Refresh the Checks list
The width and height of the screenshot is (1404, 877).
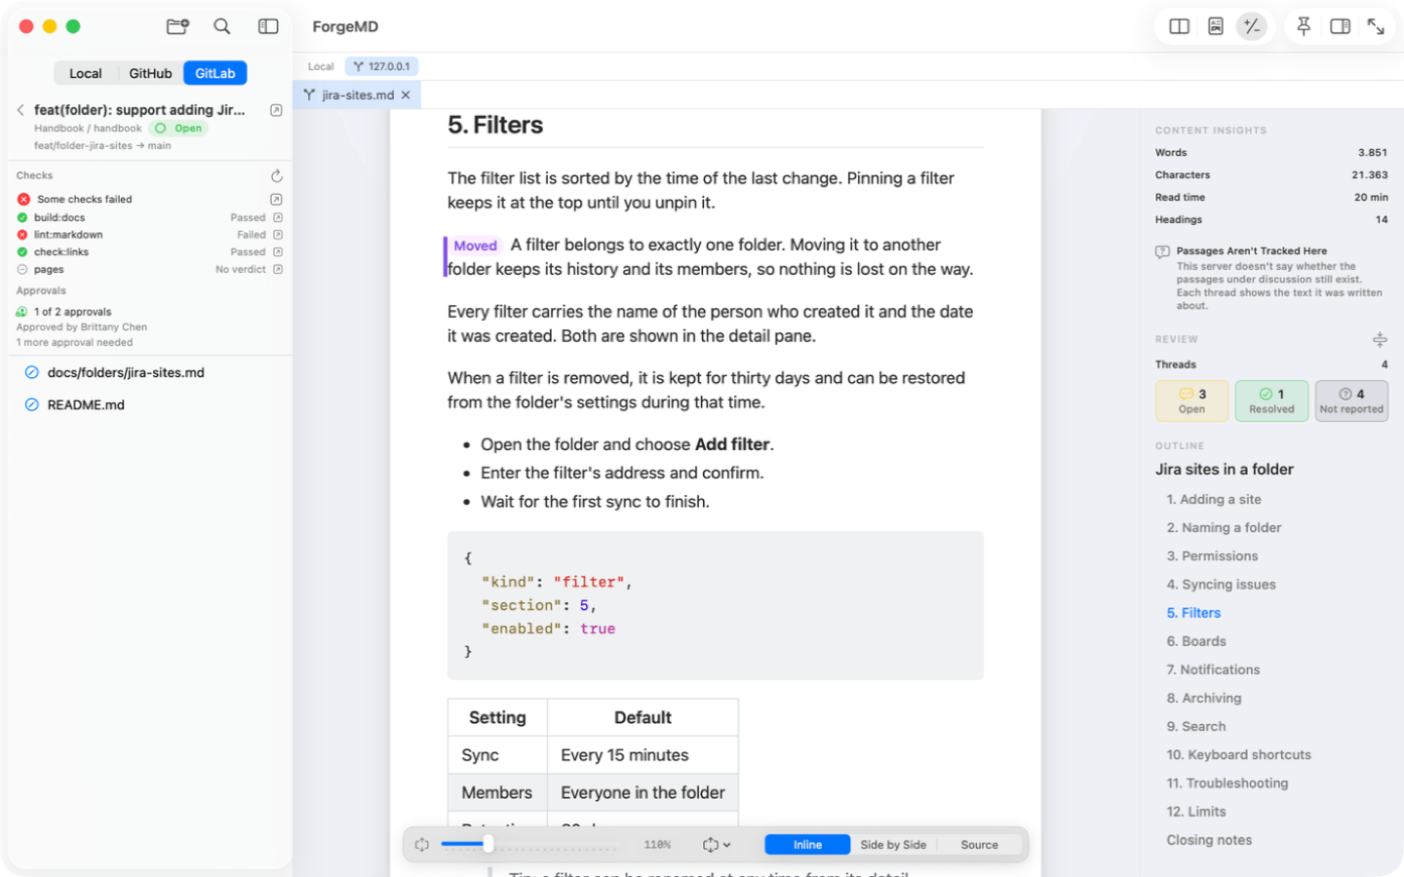(277, 175)
